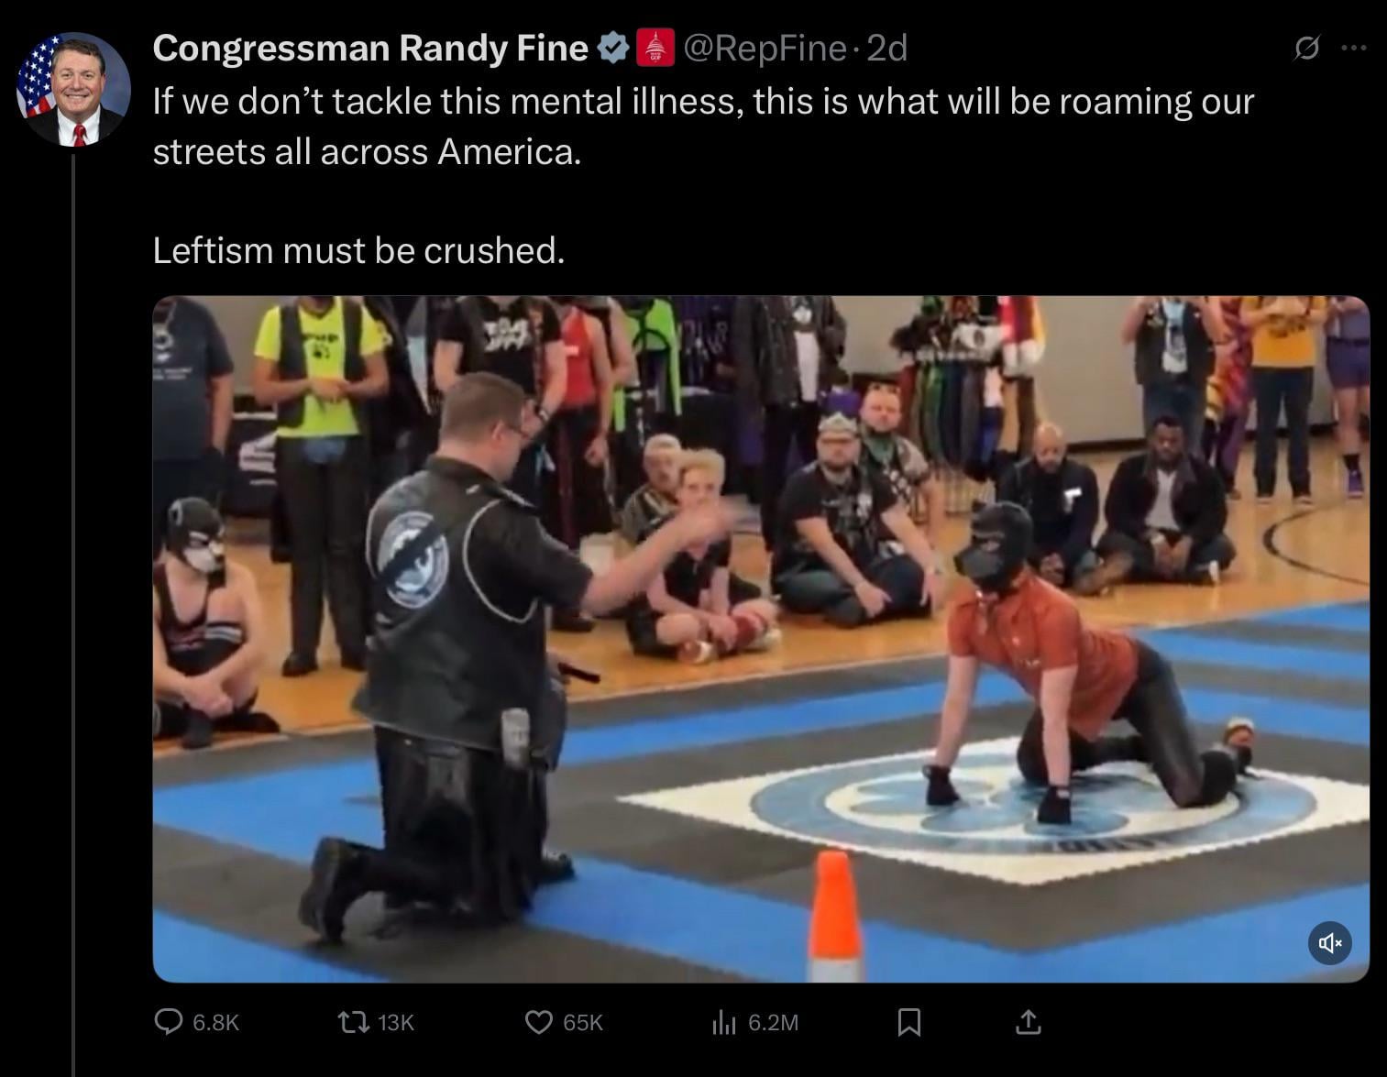This screenshot has height=1077, width=1387.
Task: Click the red GOP affiliation badge
Action: click(655, 48)
